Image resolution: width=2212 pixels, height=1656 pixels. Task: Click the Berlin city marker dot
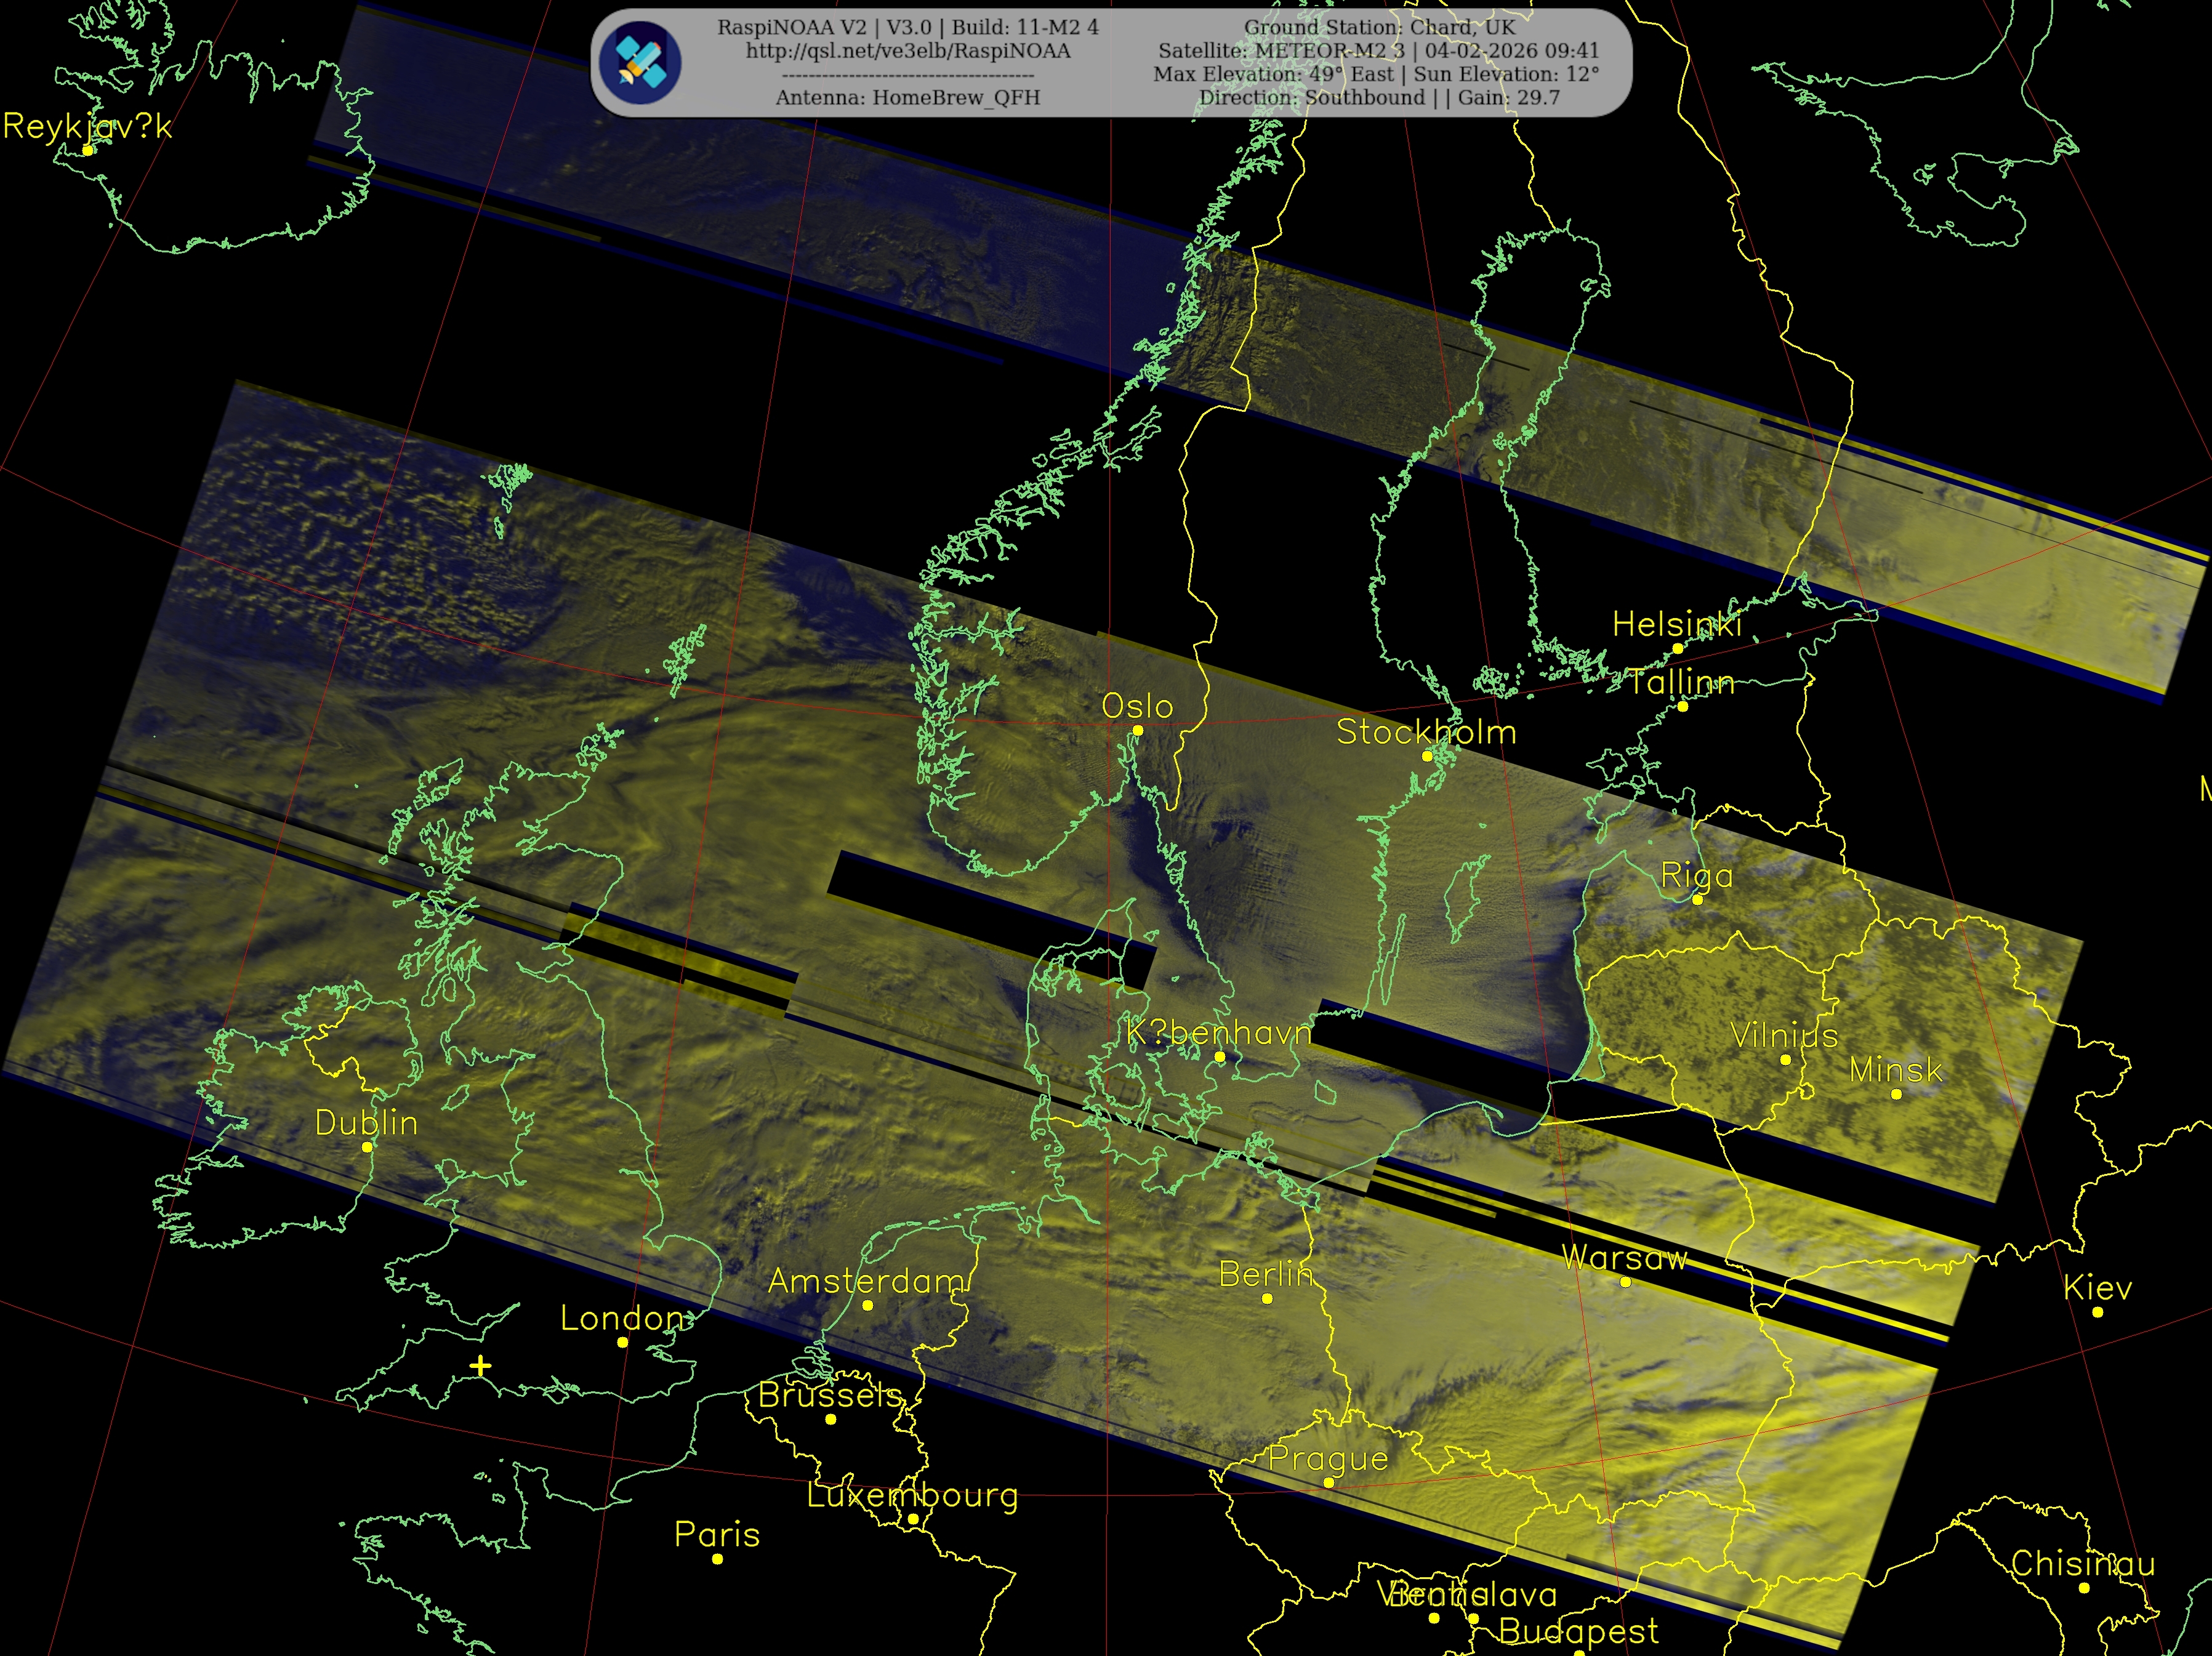tap(1267, 1299)
